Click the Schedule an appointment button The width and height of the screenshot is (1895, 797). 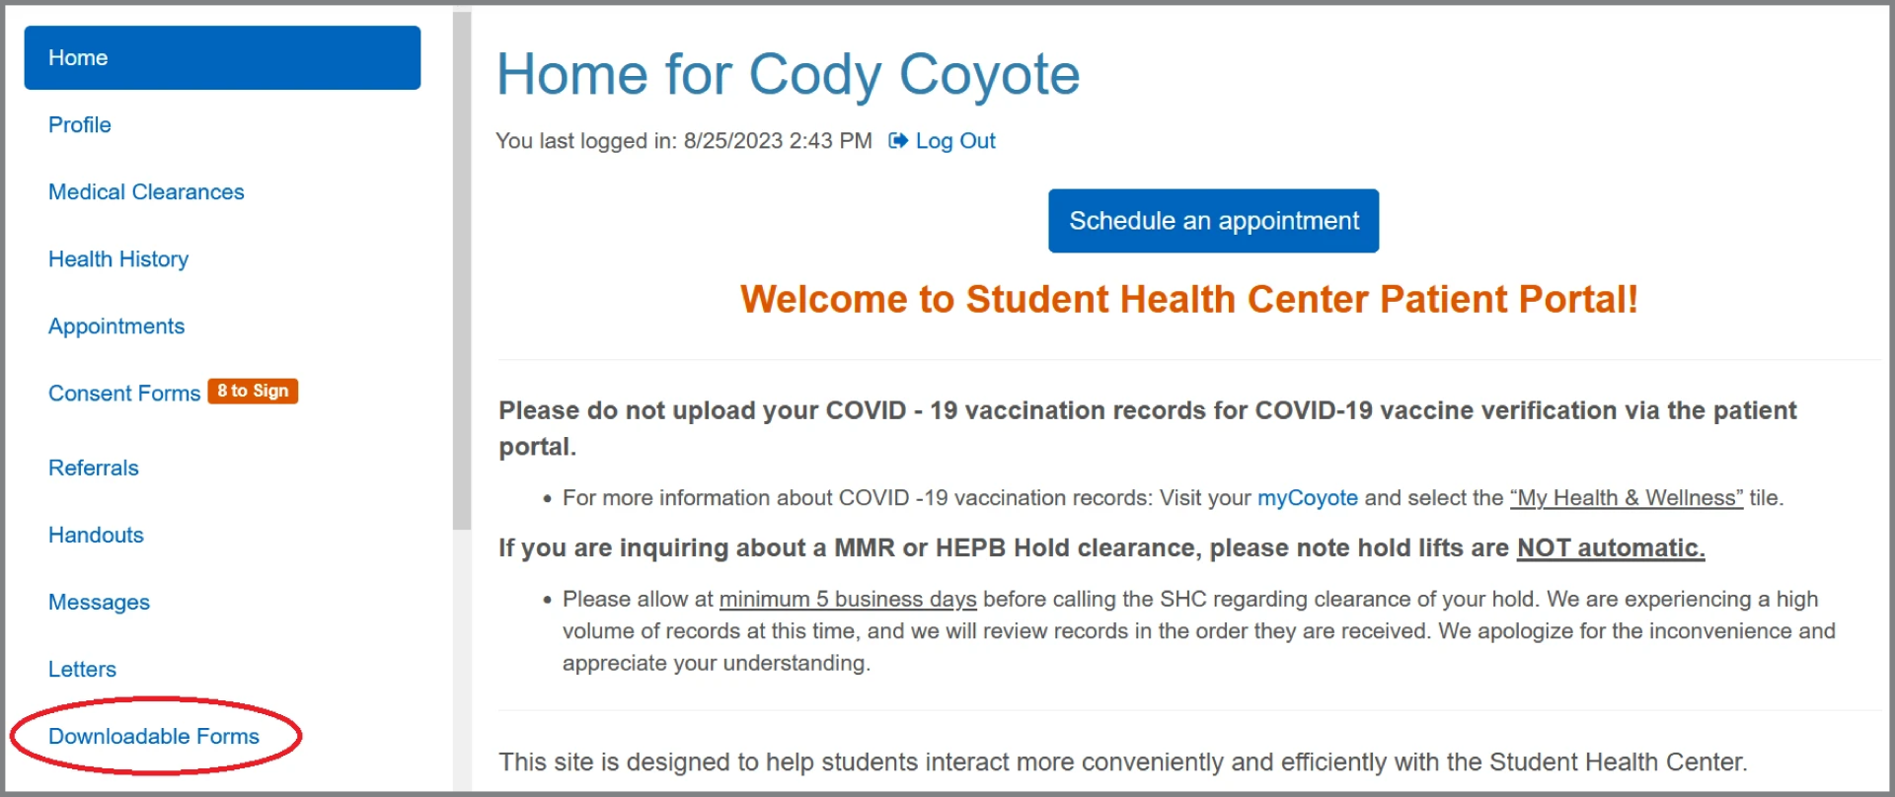1213,221
